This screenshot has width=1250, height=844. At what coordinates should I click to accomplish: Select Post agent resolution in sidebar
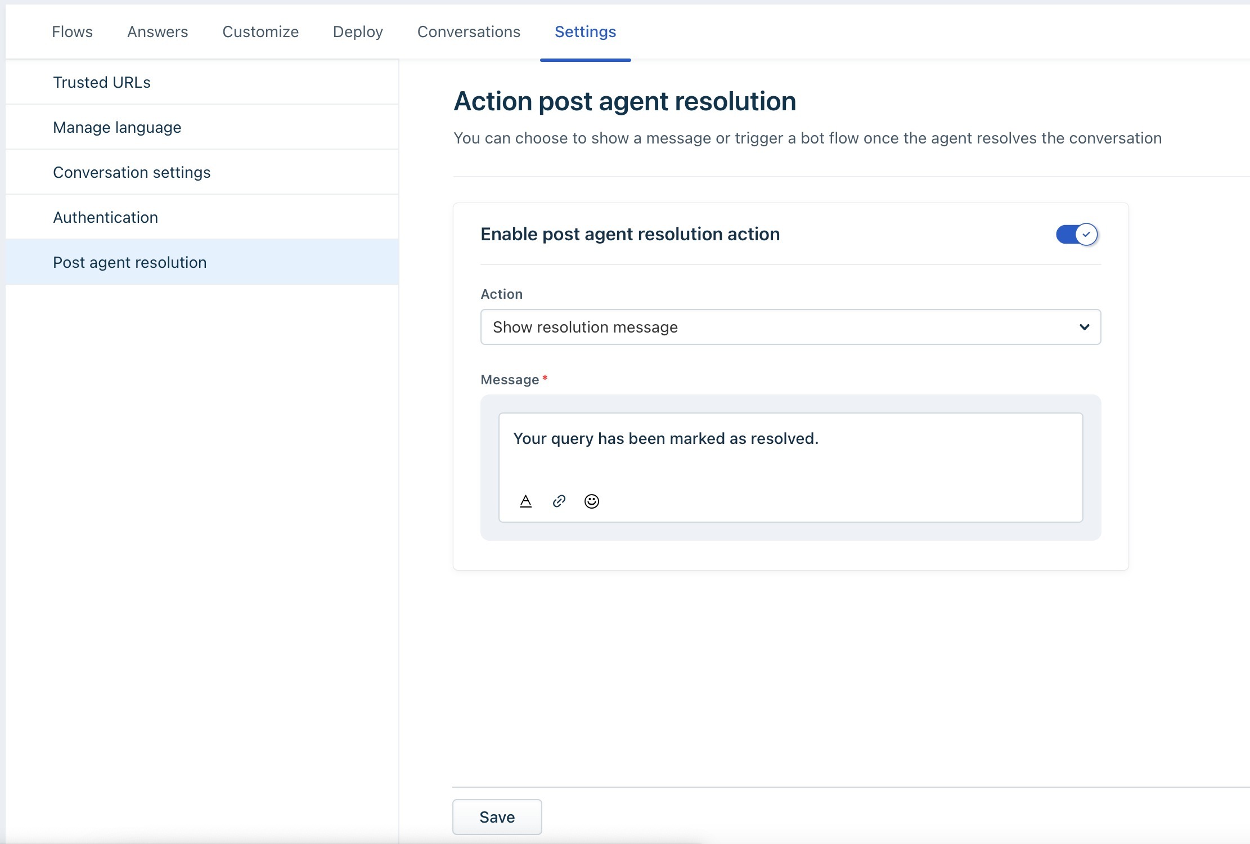(202, 262)
